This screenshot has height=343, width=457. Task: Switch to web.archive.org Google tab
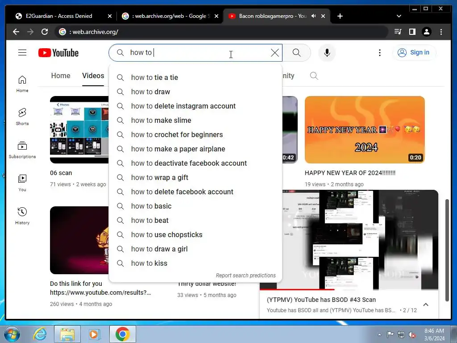coord(170,16)
